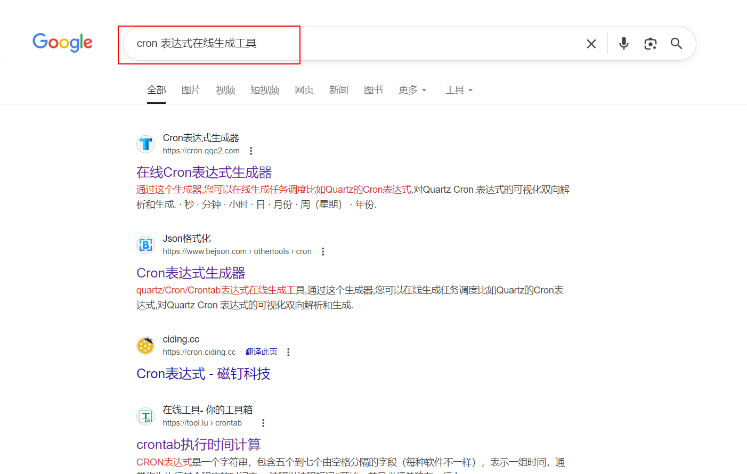747x474 pixels.
Task: Open the 在线Cron表达式生成器 result link
Action: click(x=204, y=173)
